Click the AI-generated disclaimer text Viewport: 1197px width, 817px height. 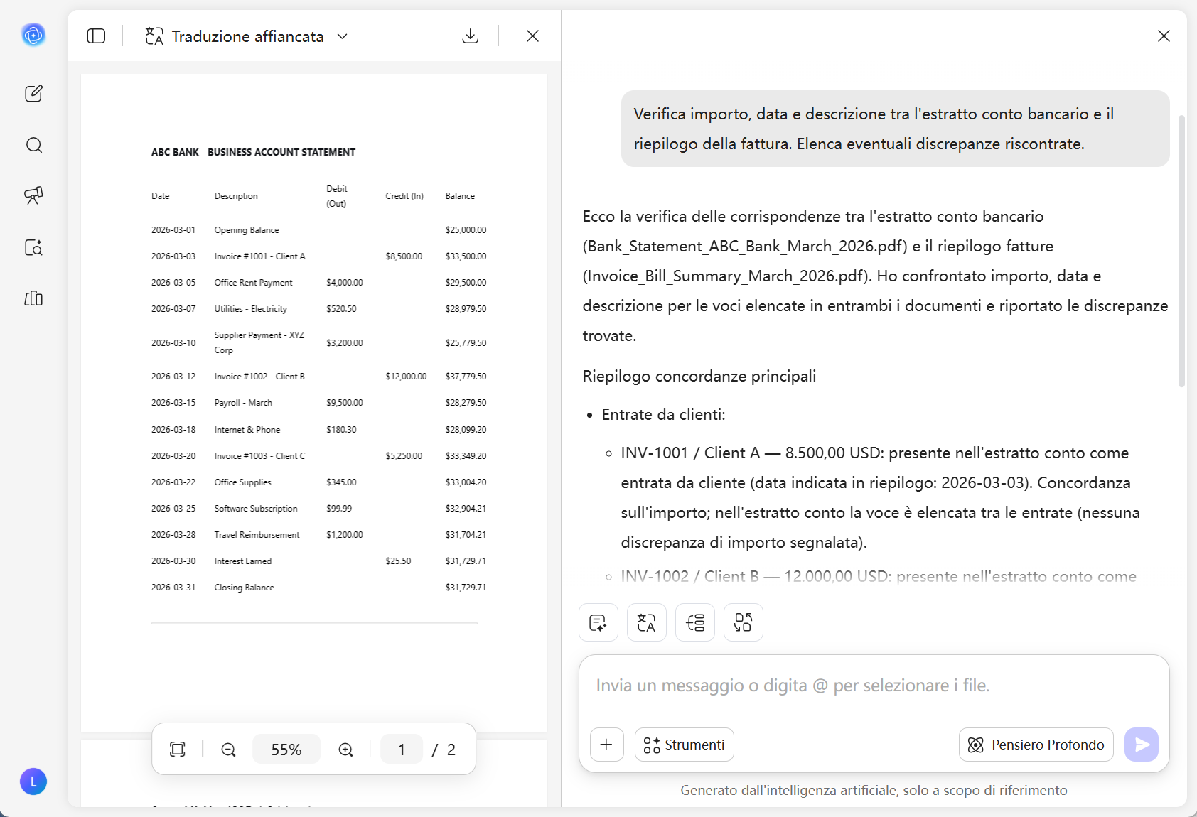tap(874, 790)
